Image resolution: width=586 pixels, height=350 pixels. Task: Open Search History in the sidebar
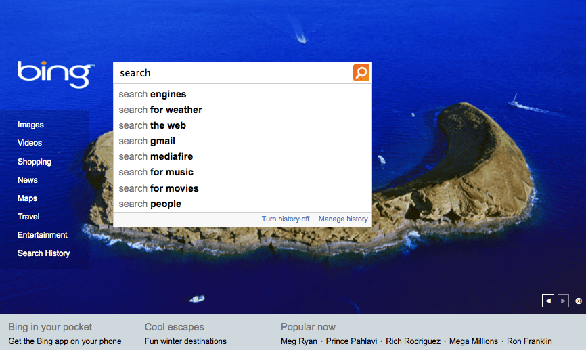[x=44, y=253]
